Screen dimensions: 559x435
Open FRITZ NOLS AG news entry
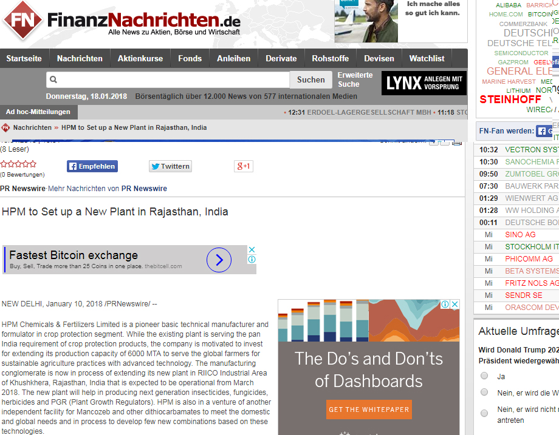pos(532,283)
